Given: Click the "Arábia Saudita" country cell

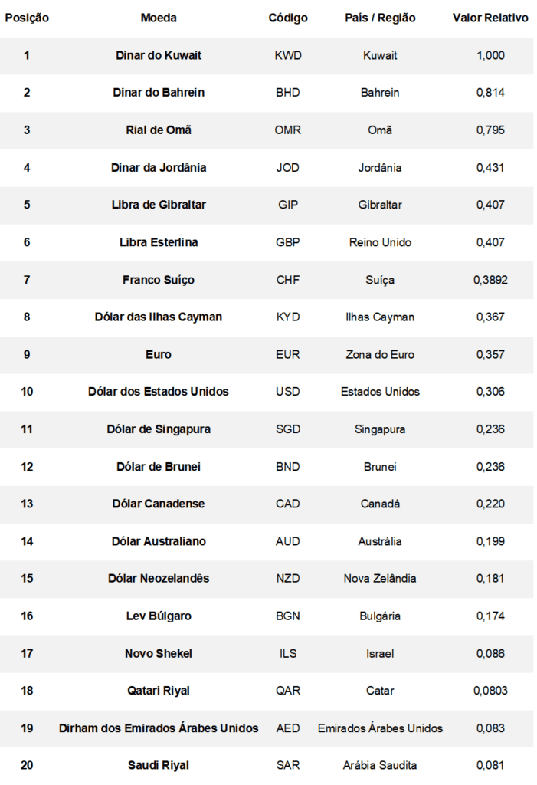Looking at the screenshot, I should click(x=380, y=765).
